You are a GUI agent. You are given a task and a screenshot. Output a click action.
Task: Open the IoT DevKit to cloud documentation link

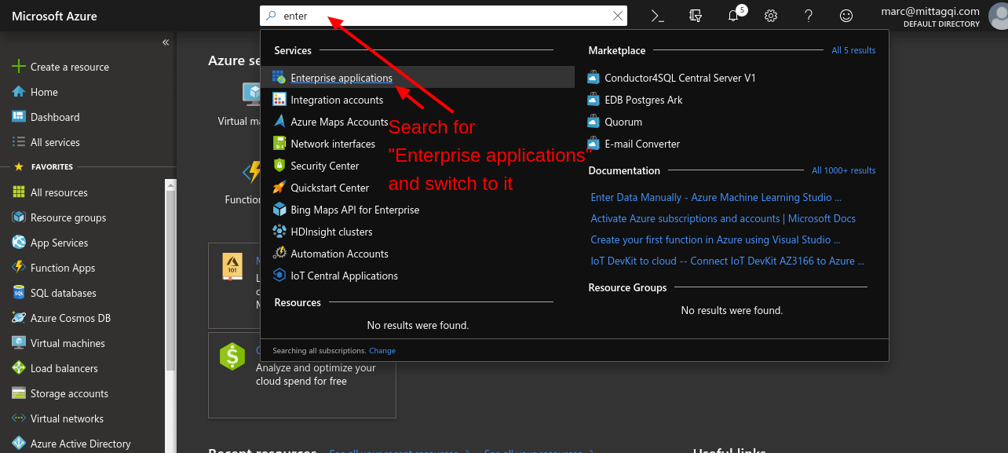tap(728, 261)
